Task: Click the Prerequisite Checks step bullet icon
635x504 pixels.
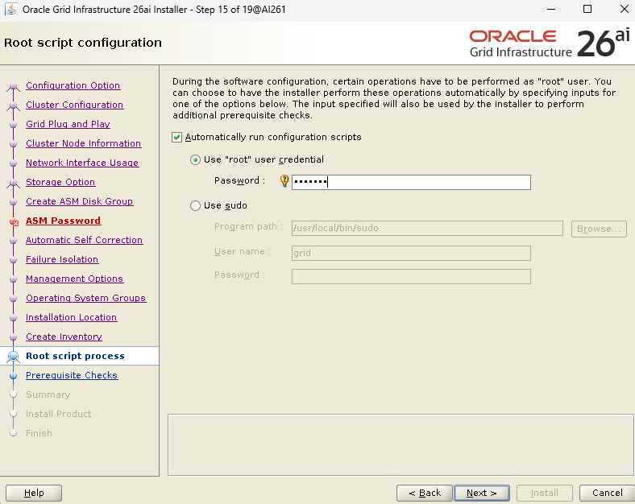Action: pyautogui.click(x=13, y=376)
